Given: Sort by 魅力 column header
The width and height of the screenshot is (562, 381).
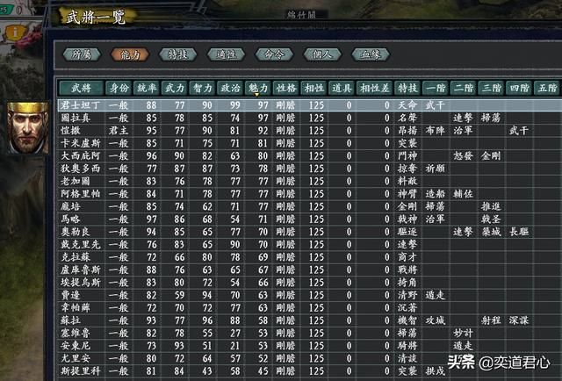Looking at the screenshot, I should (x=258, y=88).
